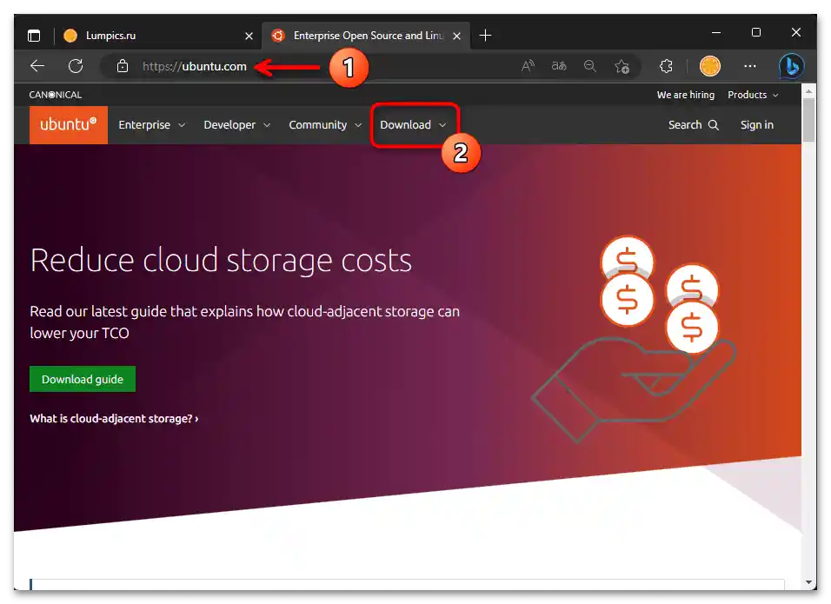The image size is (831, 604).
Task: Launch Bing Copilot sidebar
Action: (x=792, y=66)
